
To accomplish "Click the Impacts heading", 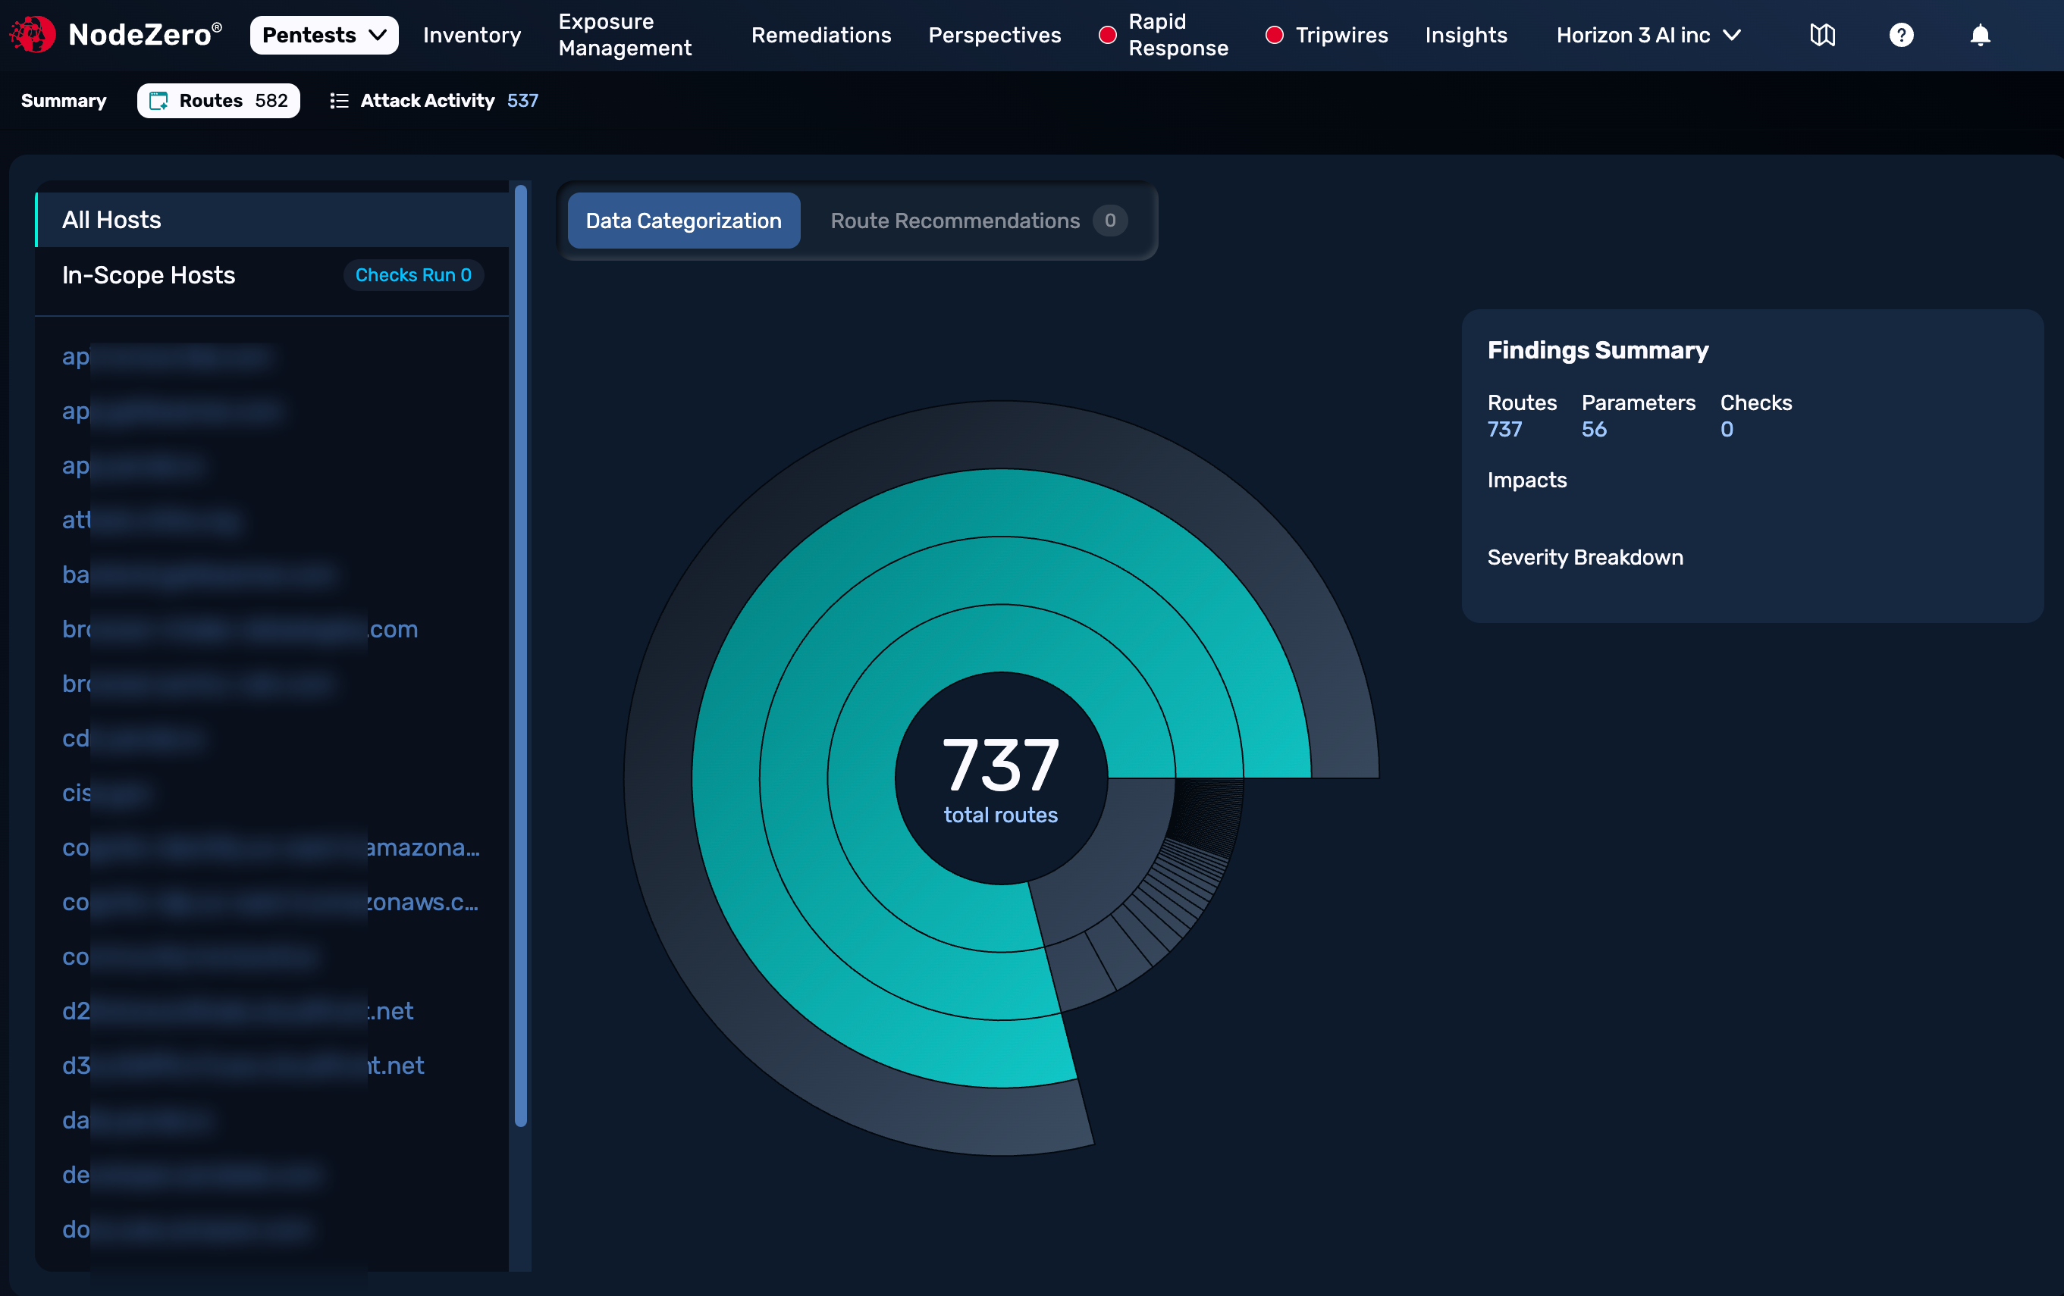I will (x=1526, y=480).
